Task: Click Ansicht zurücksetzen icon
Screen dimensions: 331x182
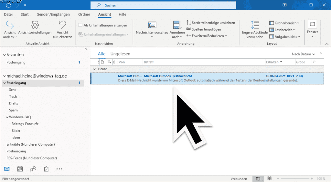Action: coord(62,25)
